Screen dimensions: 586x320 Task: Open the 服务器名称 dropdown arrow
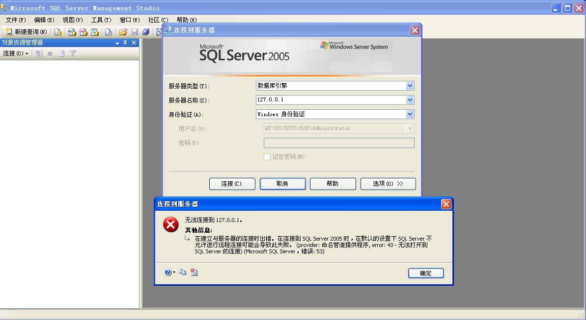[x=410, y=100]
